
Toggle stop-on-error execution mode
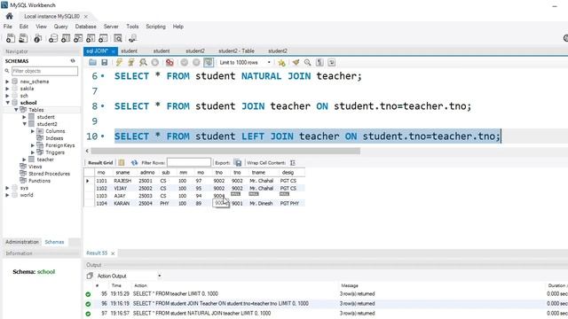[170, 63]
